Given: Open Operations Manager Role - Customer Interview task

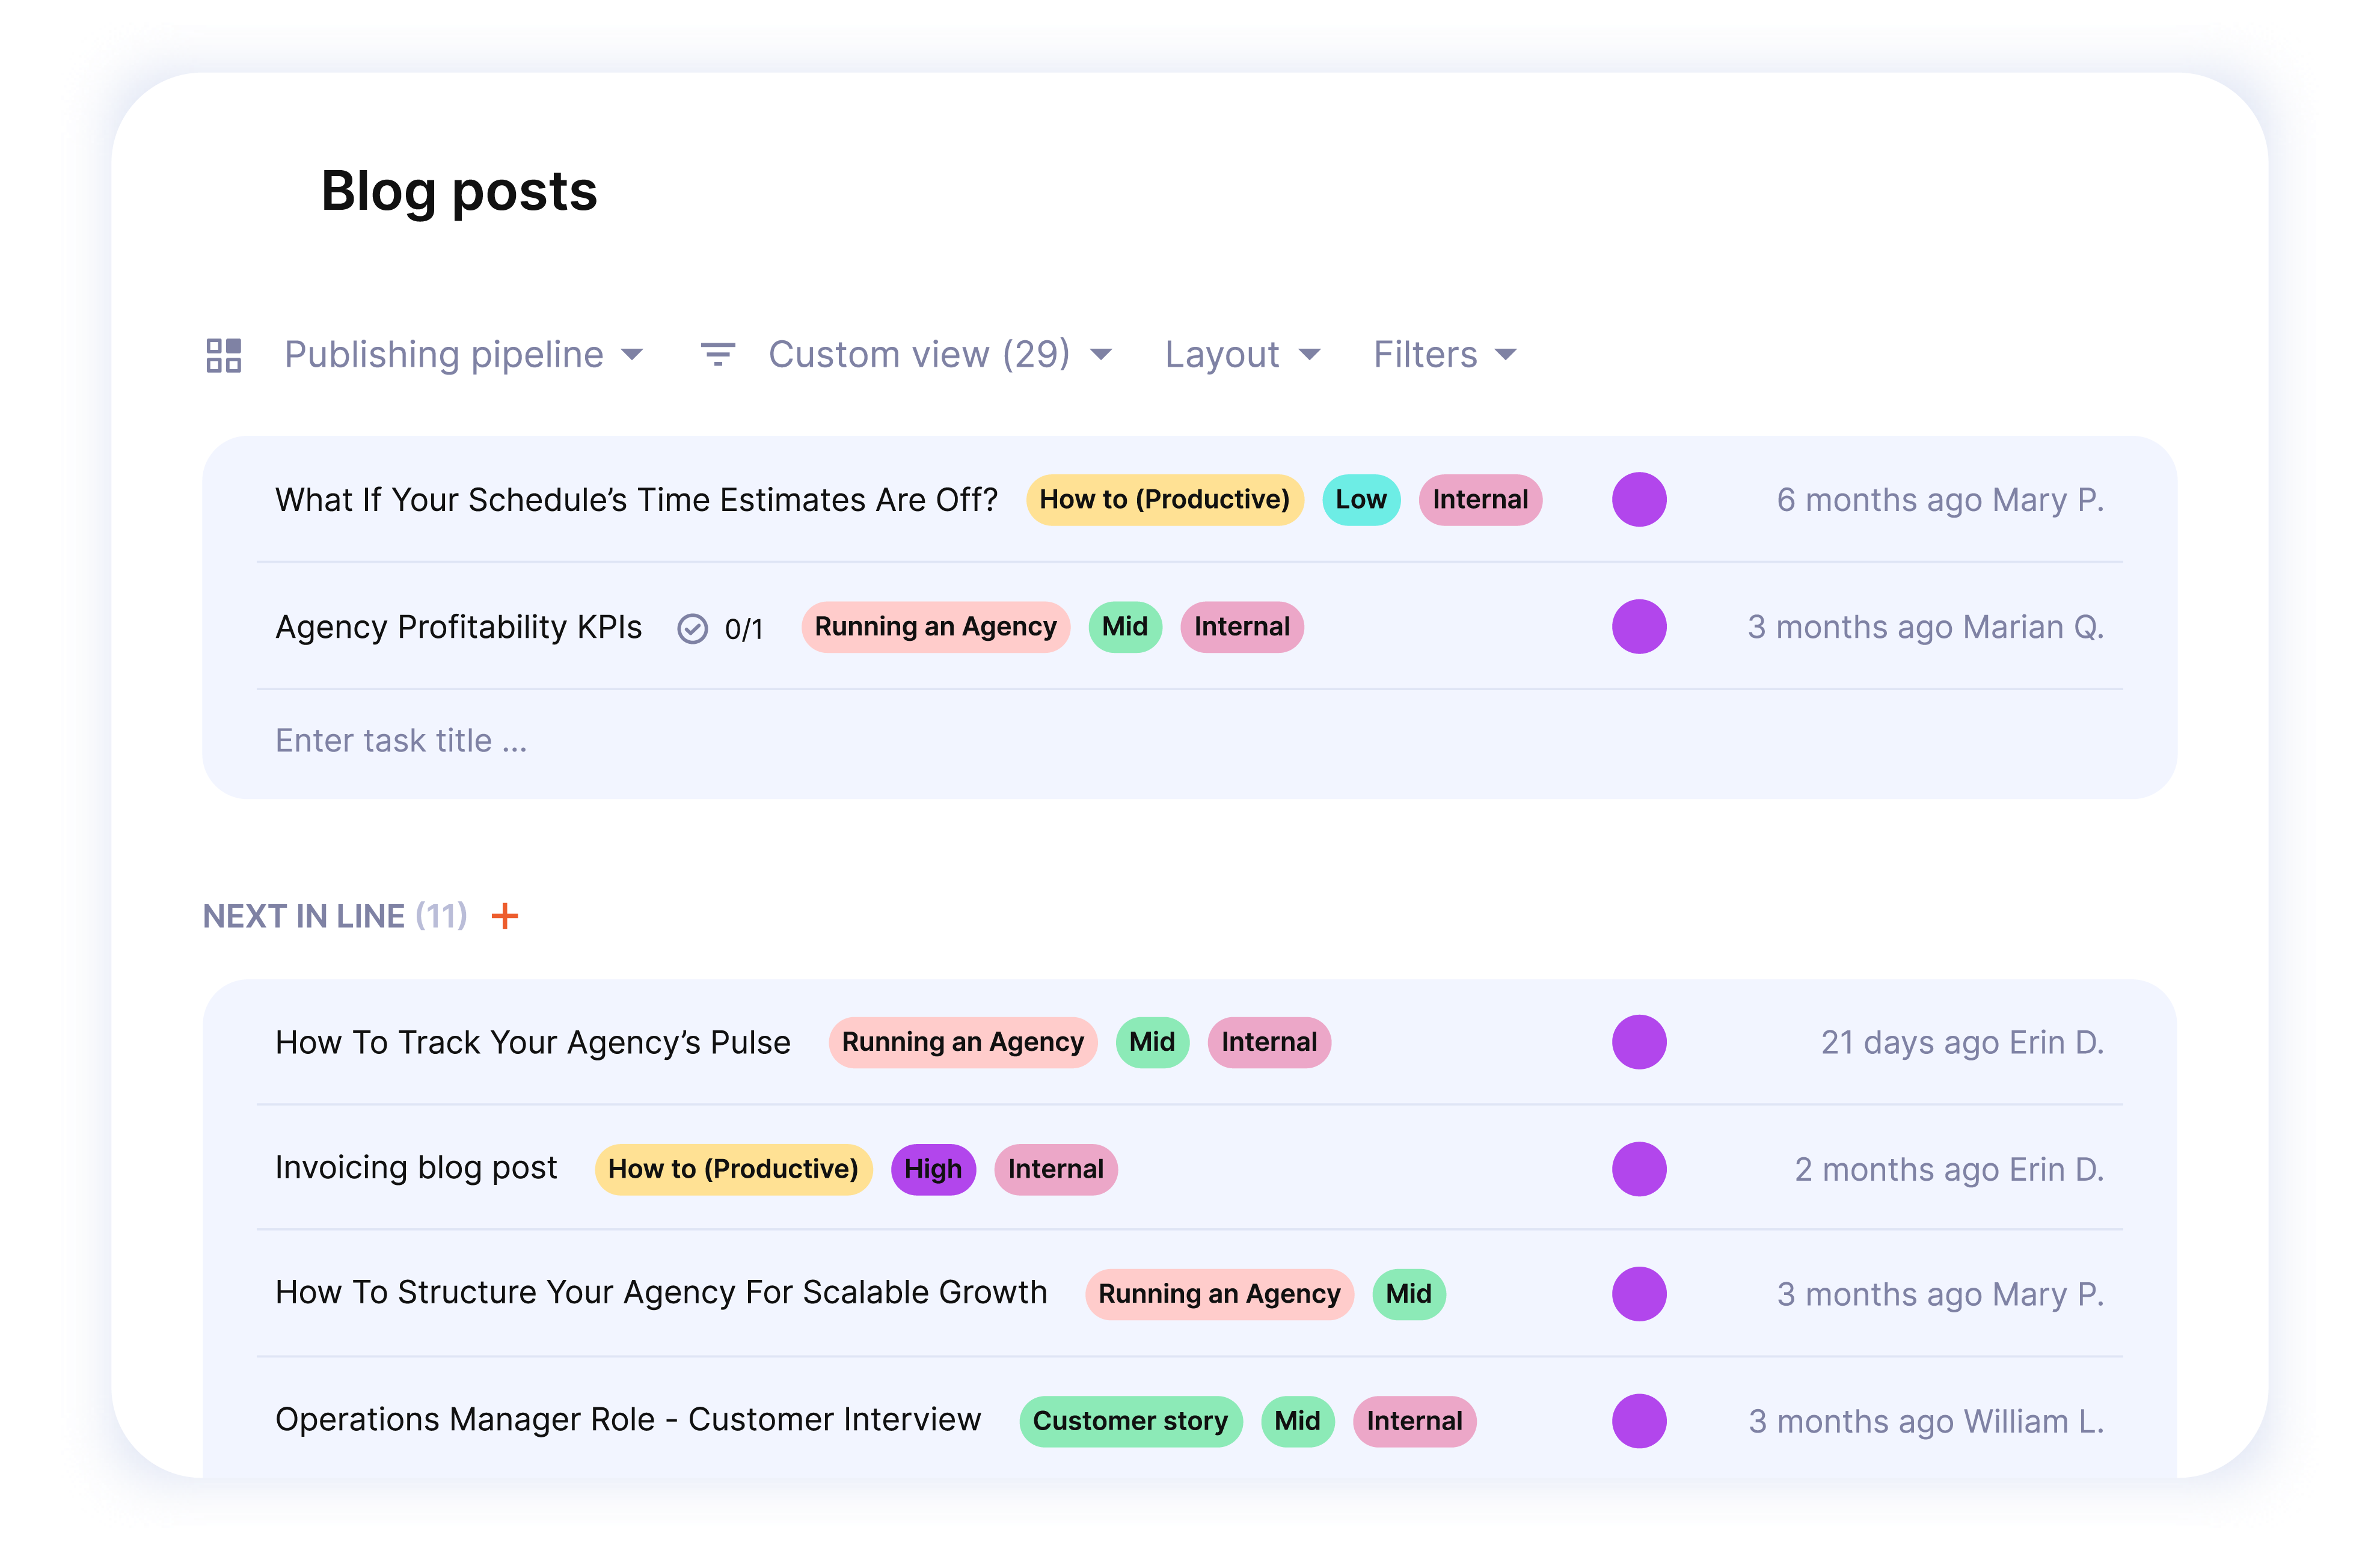Looking at the screenshot, I should (628, 1420).
